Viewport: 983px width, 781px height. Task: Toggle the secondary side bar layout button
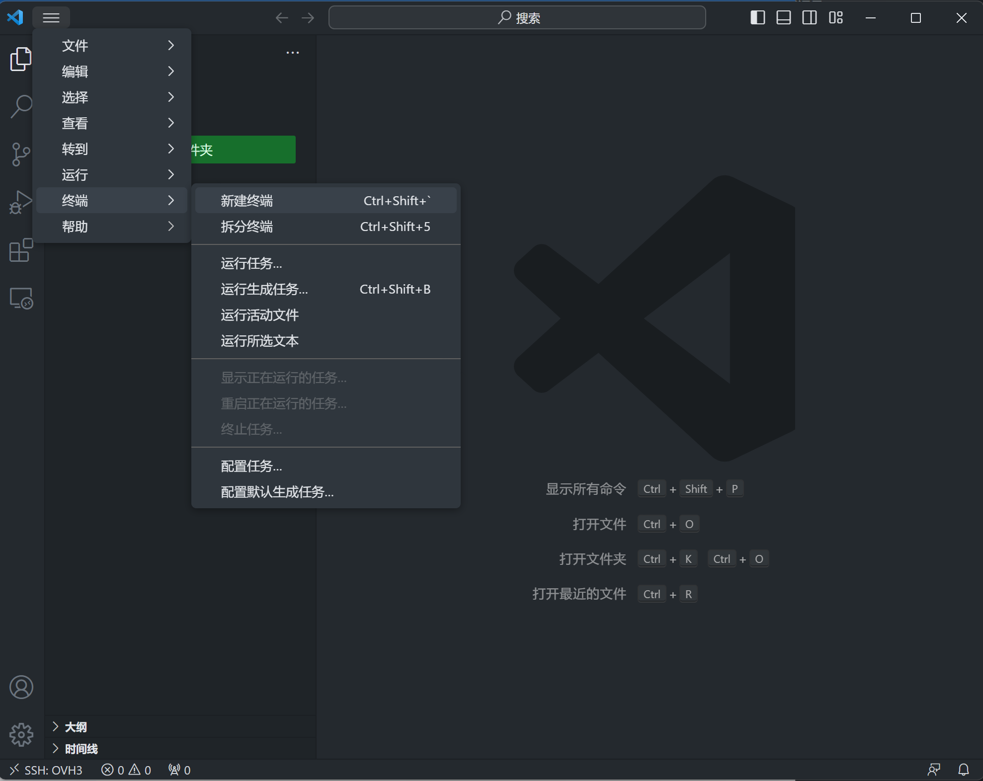pyautogui.click(x=810, y=18)
